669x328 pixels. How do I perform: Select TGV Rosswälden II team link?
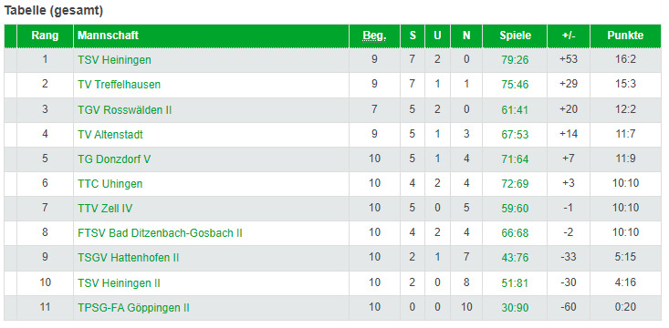125,110
